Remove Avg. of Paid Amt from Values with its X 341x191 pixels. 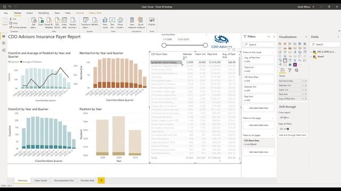[305, 99]
